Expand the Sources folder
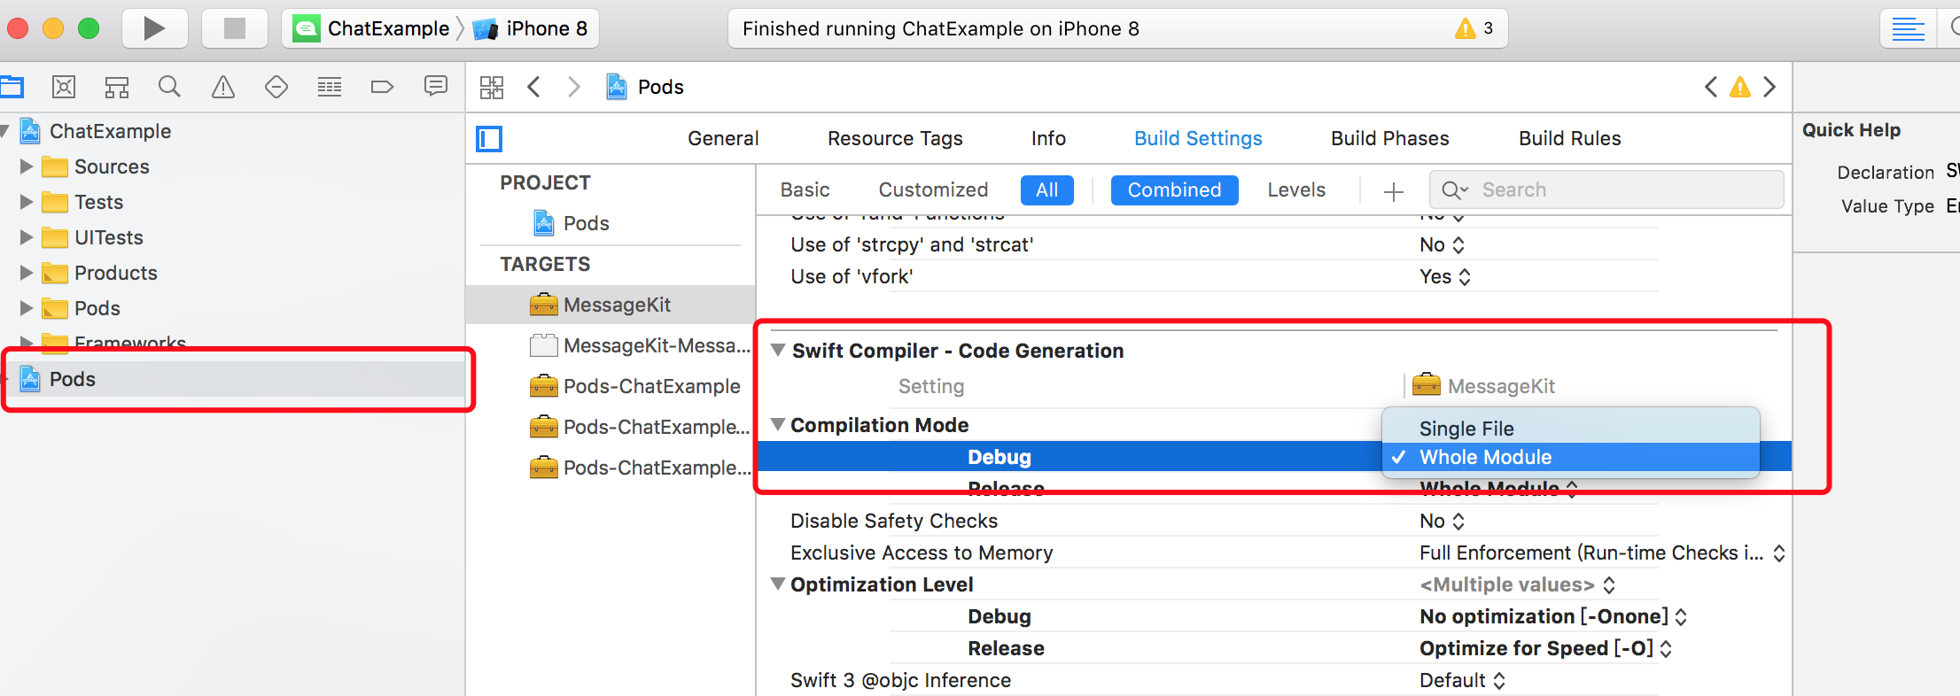The height and width of the screenshot is (696, 1960). [27, 166]
